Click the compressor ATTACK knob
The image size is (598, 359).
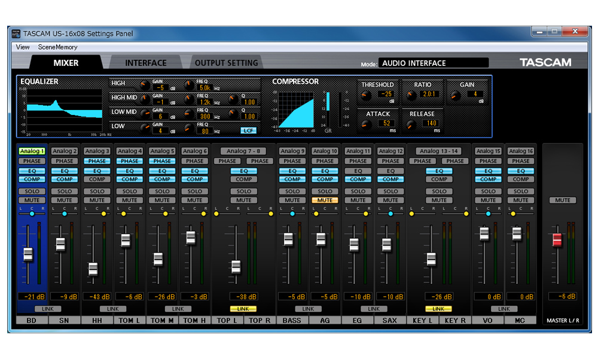pos(366,125)
